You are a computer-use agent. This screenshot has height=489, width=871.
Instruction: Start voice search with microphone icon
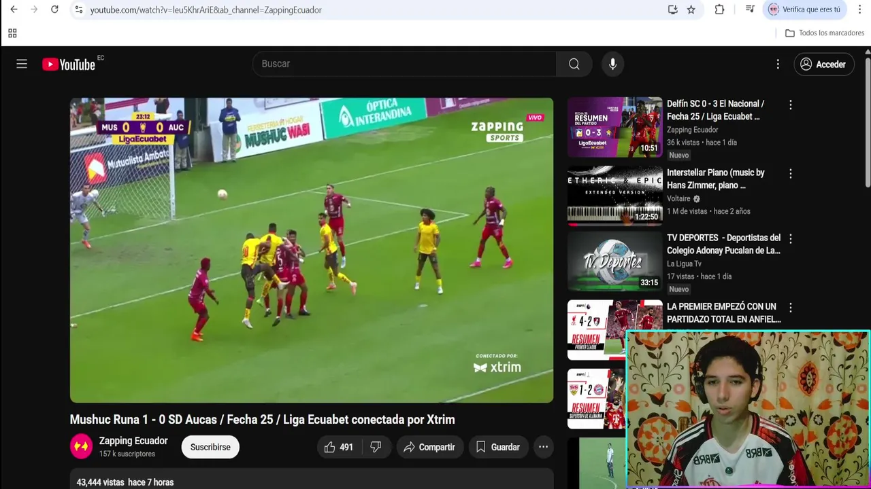(x=612, y=64)
